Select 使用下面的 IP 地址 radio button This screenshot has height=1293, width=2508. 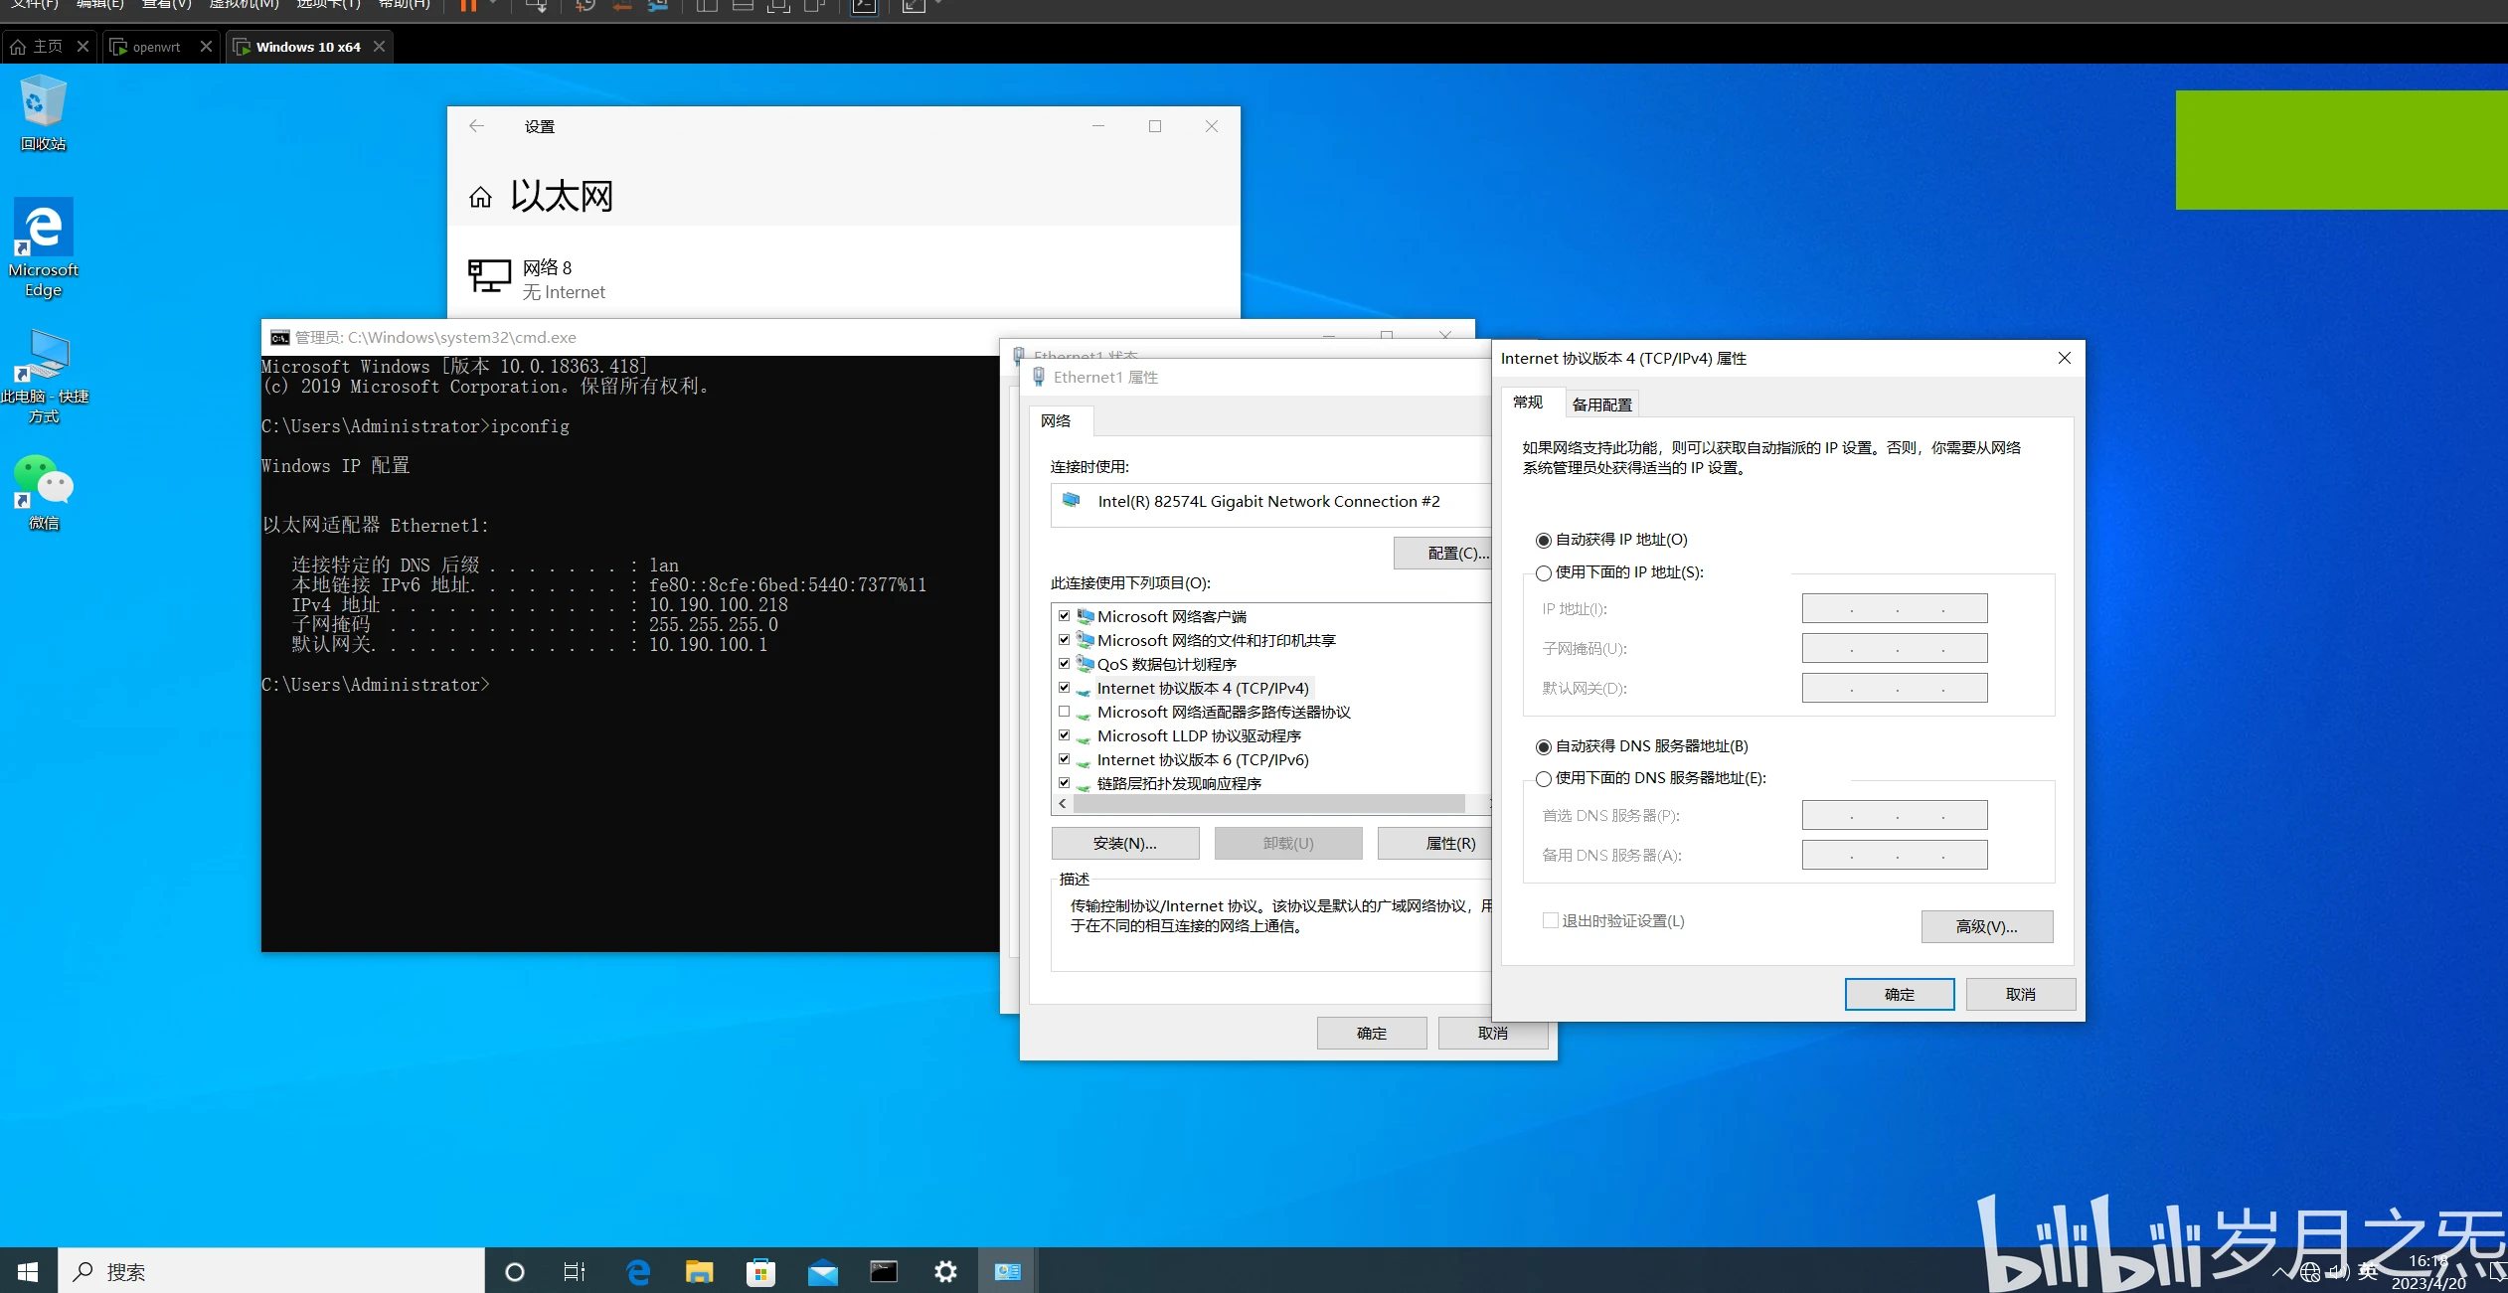click(1544, 572)
